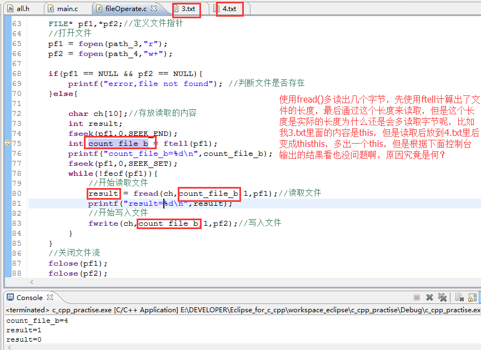The image size is (481, 350).
Task: Click console output 'count_file_b=4'
Action: click(37, 321)
